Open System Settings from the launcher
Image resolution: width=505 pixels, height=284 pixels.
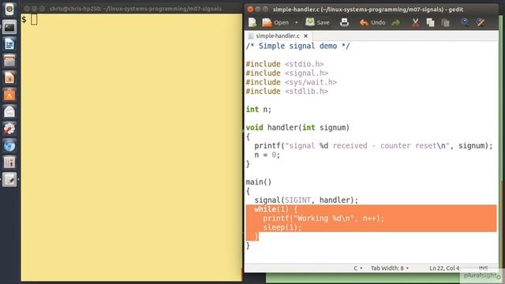(x=9, y=129)
